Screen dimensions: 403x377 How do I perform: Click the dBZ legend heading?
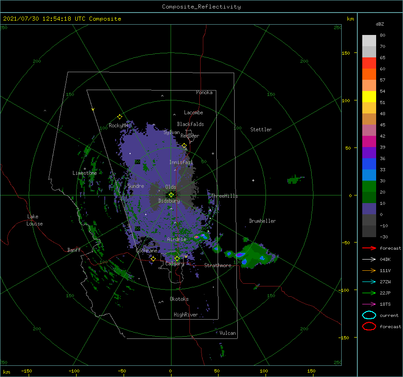[x=380, y=24]
